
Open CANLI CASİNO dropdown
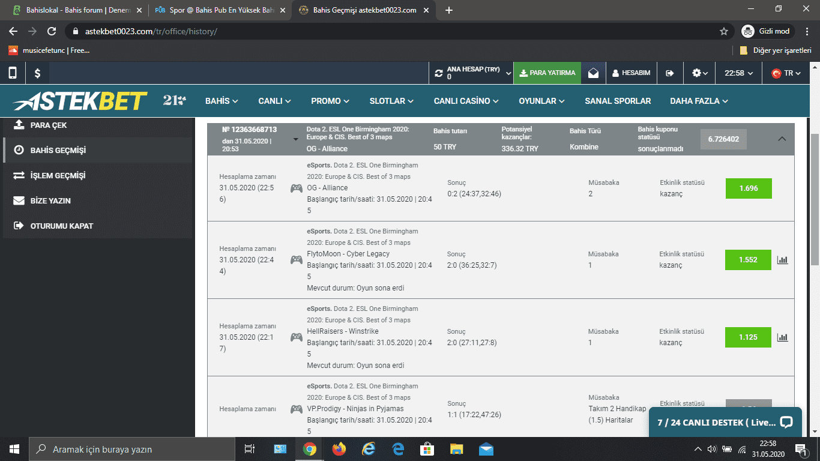pos(466,101)
